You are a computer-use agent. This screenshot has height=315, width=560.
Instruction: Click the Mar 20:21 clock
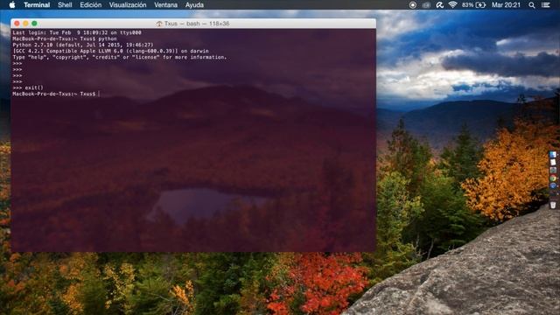point(506,5)
